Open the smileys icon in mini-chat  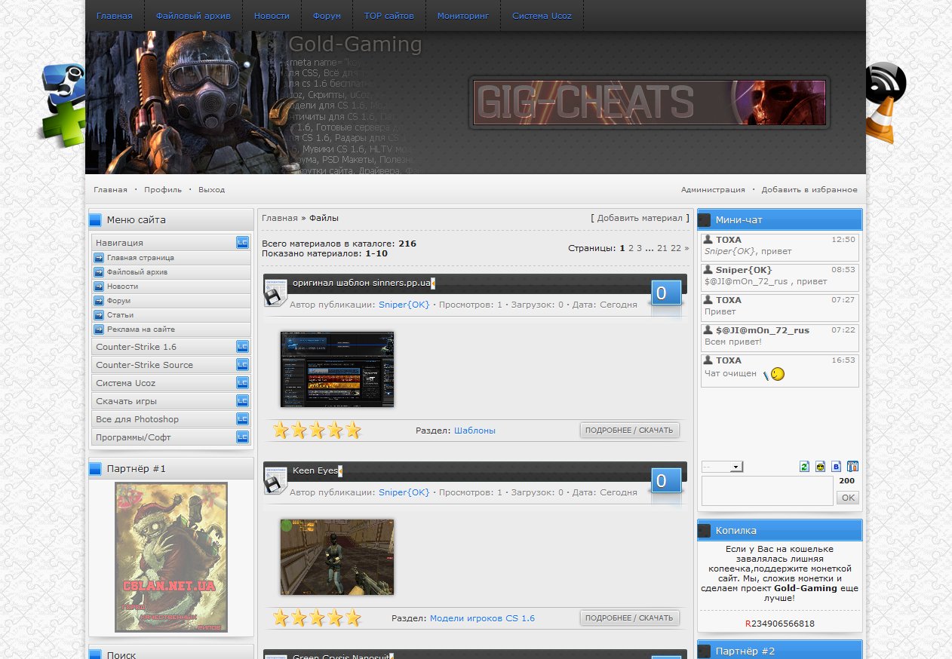[x=820, y=467]
